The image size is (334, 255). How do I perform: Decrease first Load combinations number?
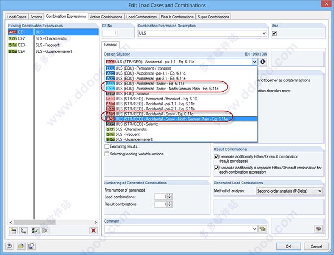(170, 198)
